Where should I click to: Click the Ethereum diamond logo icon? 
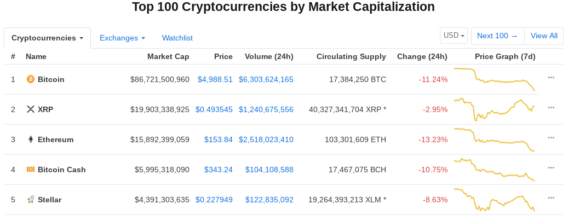[x=31, y=139]
